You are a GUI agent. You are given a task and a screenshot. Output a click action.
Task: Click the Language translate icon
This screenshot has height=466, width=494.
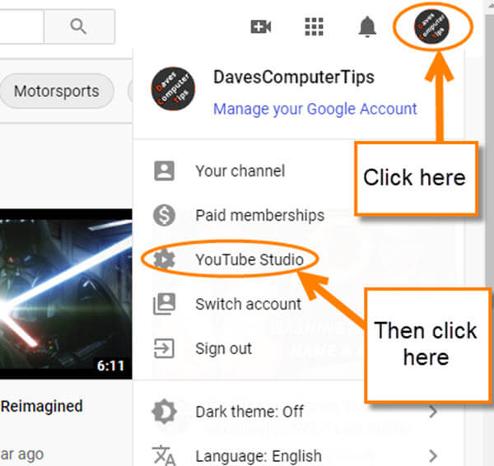coord(164,455)
